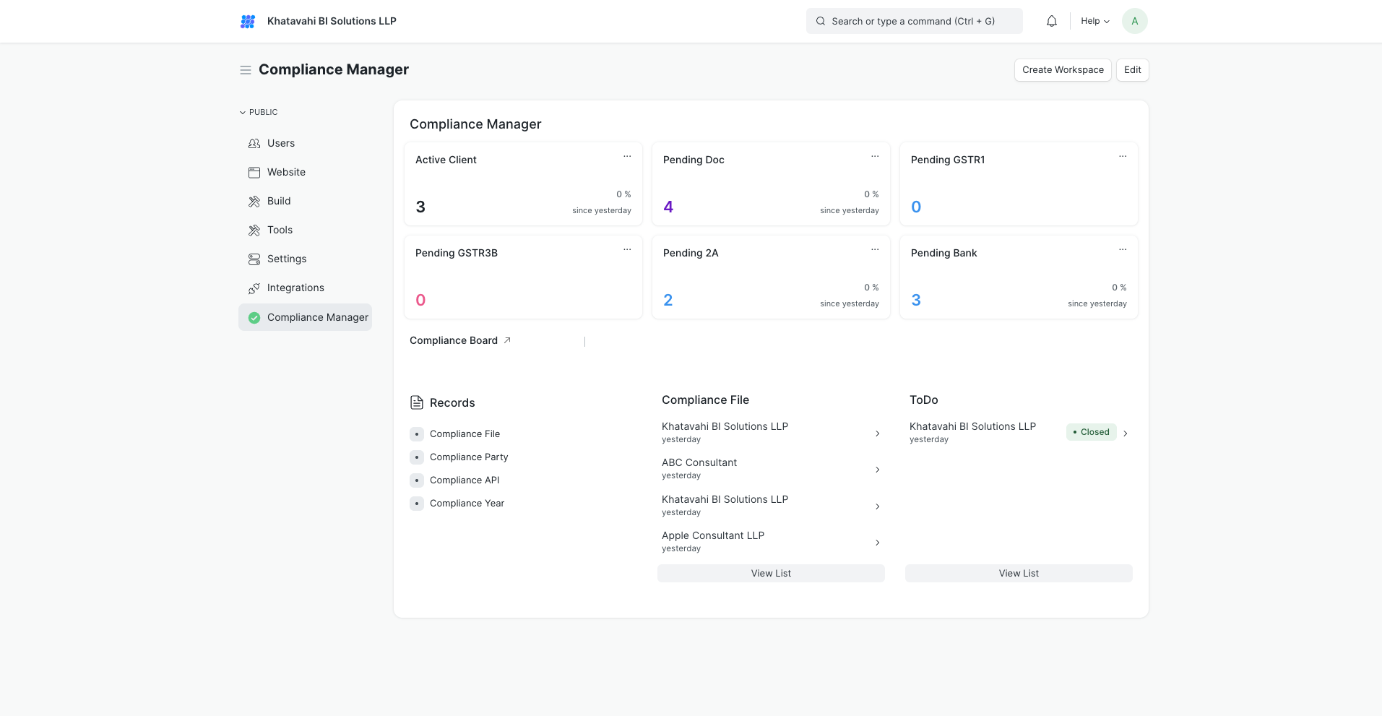Viewport: 1382px width, 716px height.
Task: Click the bullet icon beside Compliance Year
Action: (x=417, y=504)
